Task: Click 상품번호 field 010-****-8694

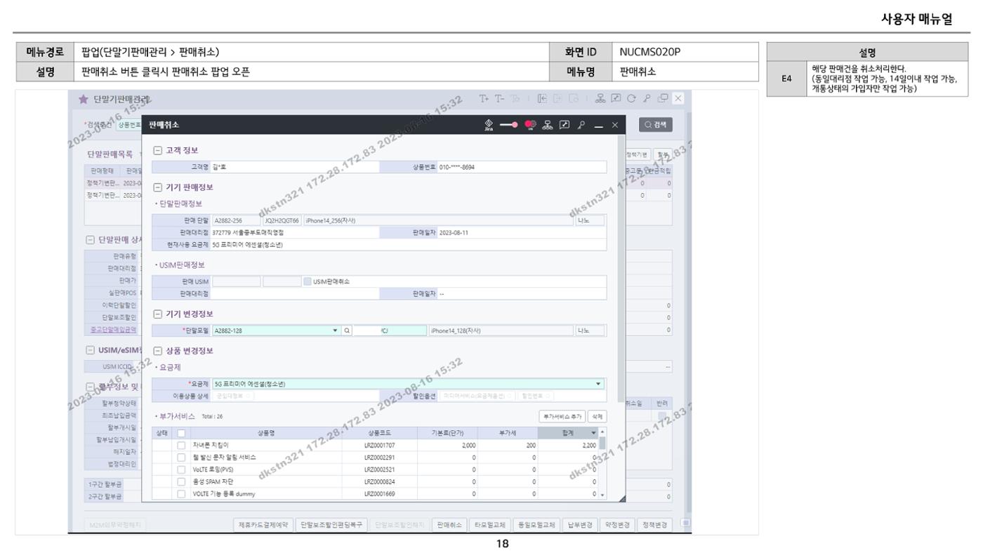Action: point(520,166)
